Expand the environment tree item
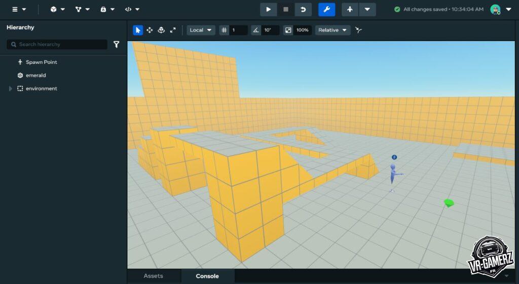The width and height of the screenshot is (519, 284). tap(11, 89)
